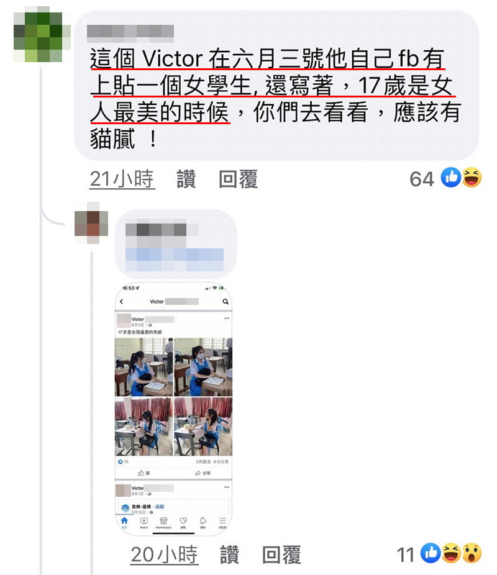Open the three-dot menu on the 6月1日 post
The height and width of the screenshot is (575, 497).
point(227,487)
